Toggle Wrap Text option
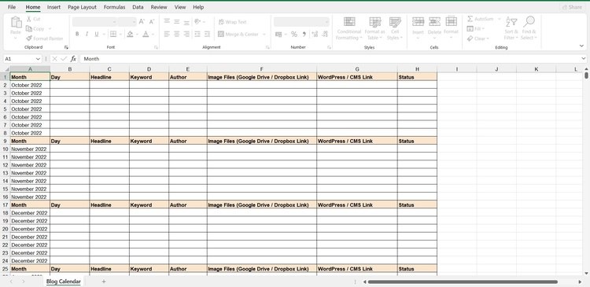Viewport: 590px width, 287px height. tap(233, 22)
